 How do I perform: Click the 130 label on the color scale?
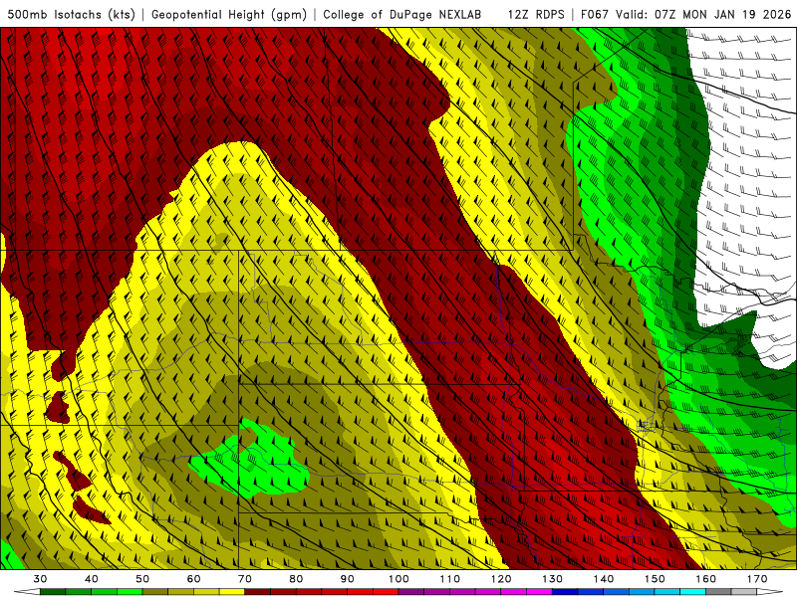point(552,579)
